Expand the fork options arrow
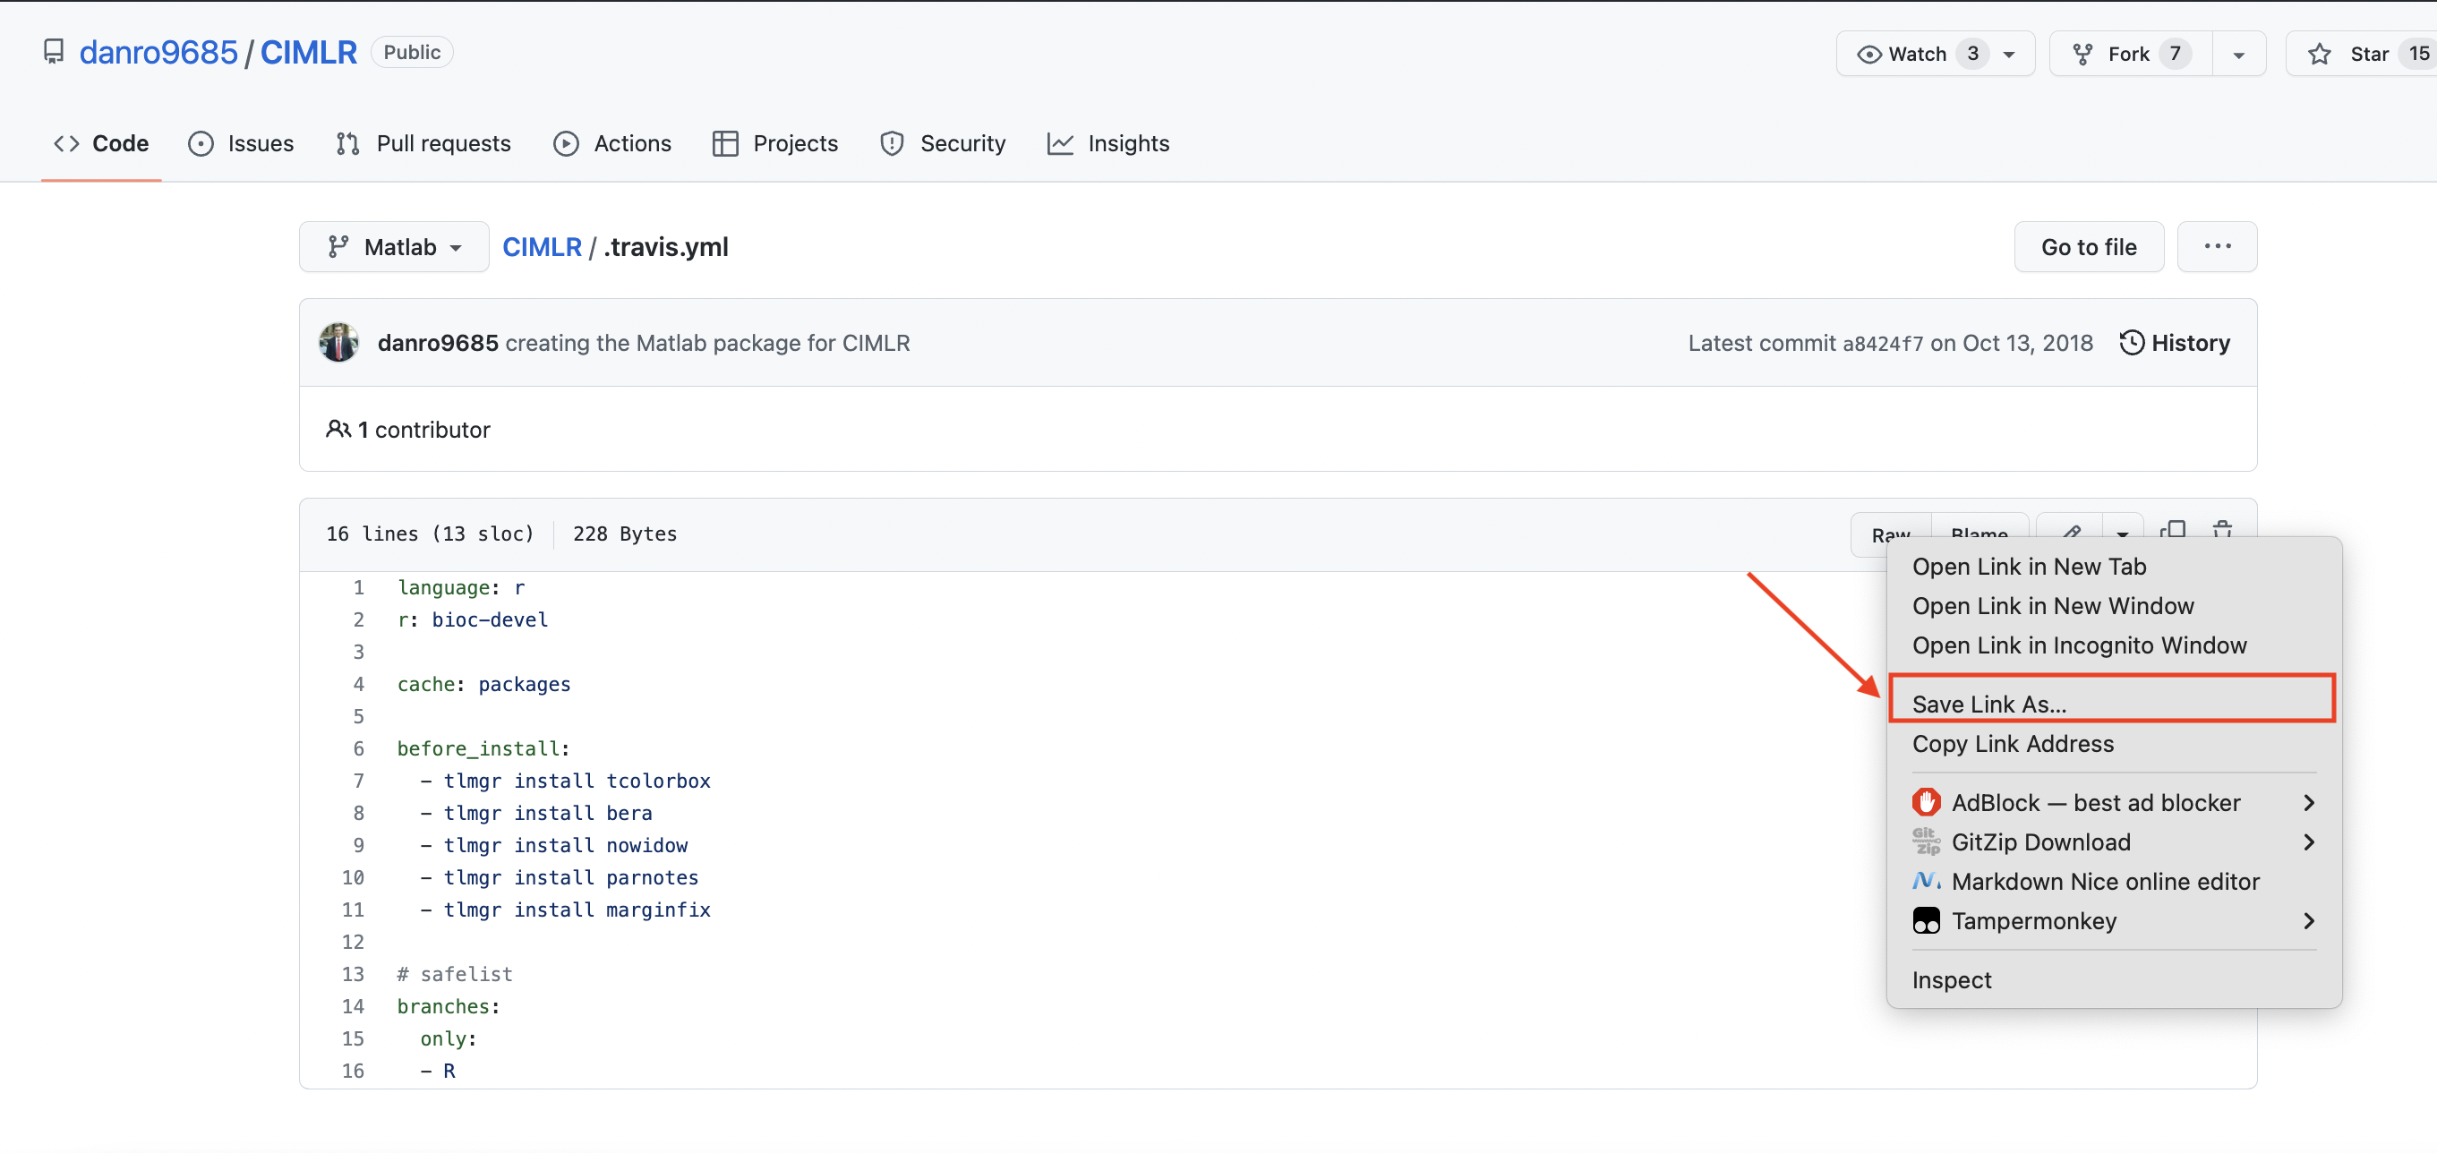Viewport: 2437px width, 1153px height. coord(2237,54)
